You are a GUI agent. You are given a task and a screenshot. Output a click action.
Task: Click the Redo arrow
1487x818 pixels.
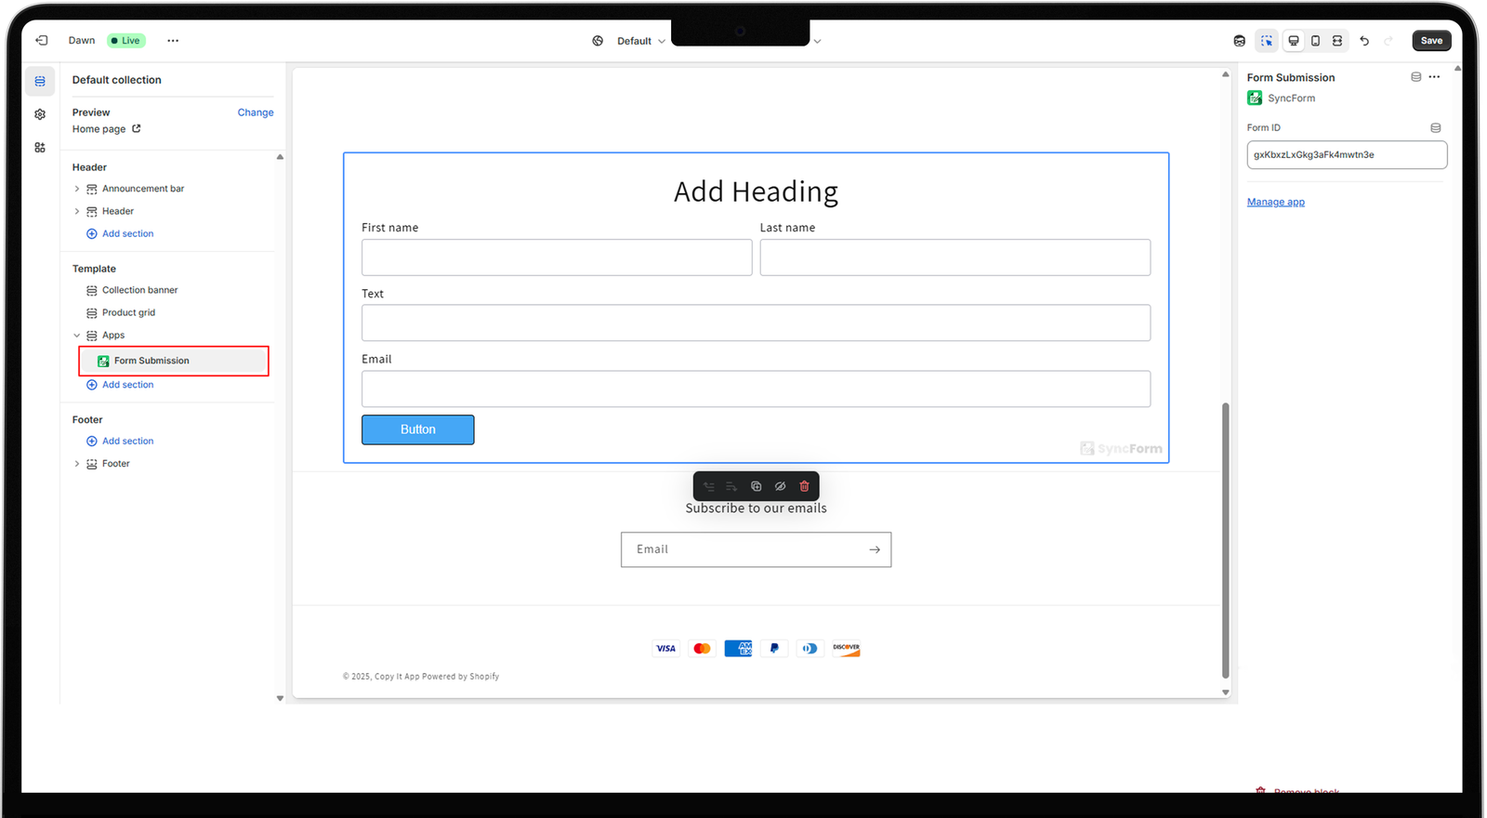[1388, 41]
